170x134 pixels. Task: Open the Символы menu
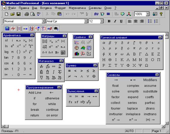point(95,8)
